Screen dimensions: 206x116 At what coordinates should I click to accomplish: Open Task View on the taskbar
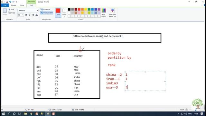[x=20, y=114]
